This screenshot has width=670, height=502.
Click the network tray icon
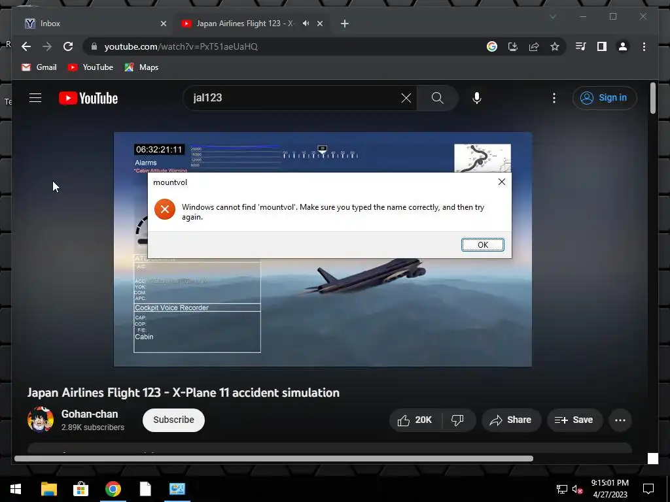point(561,489)
